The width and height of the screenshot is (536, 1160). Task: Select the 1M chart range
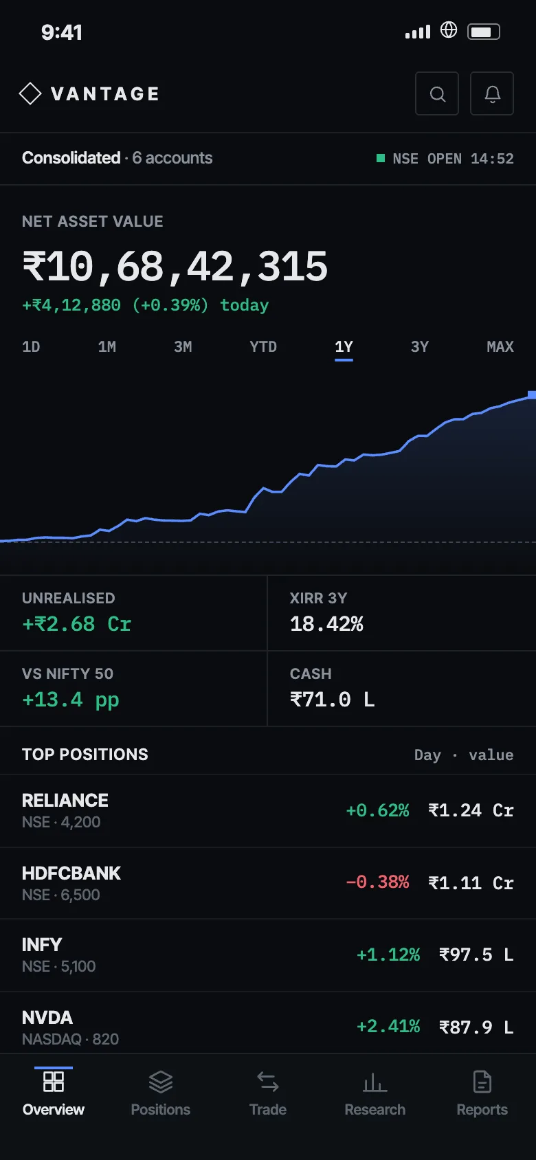(x=107, y=346)
